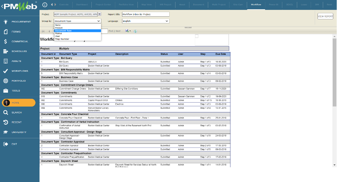
Task: Open the Language English dropdown
Action: (x=145, y=21)
